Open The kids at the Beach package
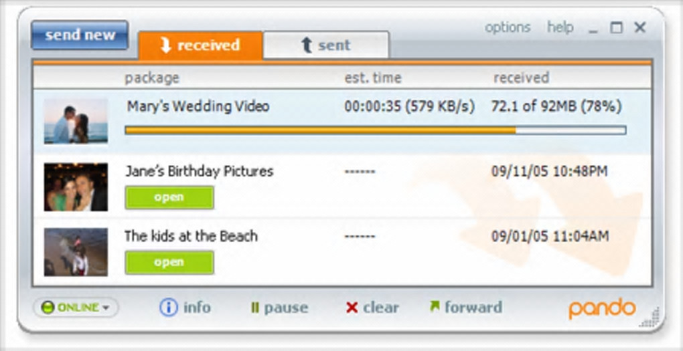This screenshot has height=351, width=683. tap(169, 263)
